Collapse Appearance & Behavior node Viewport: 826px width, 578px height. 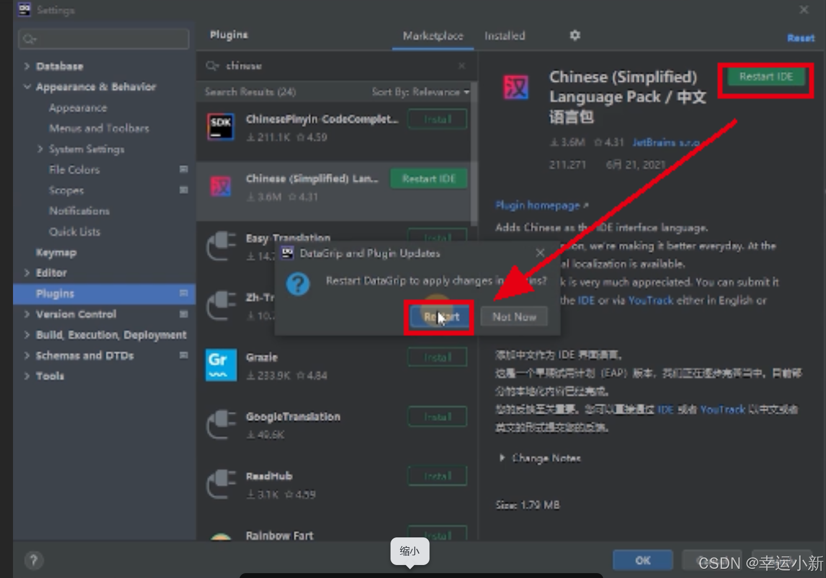[x=27, y=87]
